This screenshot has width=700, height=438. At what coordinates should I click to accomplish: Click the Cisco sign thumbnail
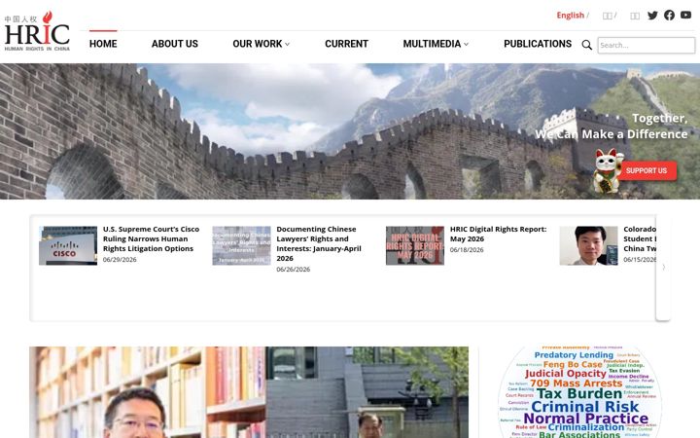(x=68, y=245)
